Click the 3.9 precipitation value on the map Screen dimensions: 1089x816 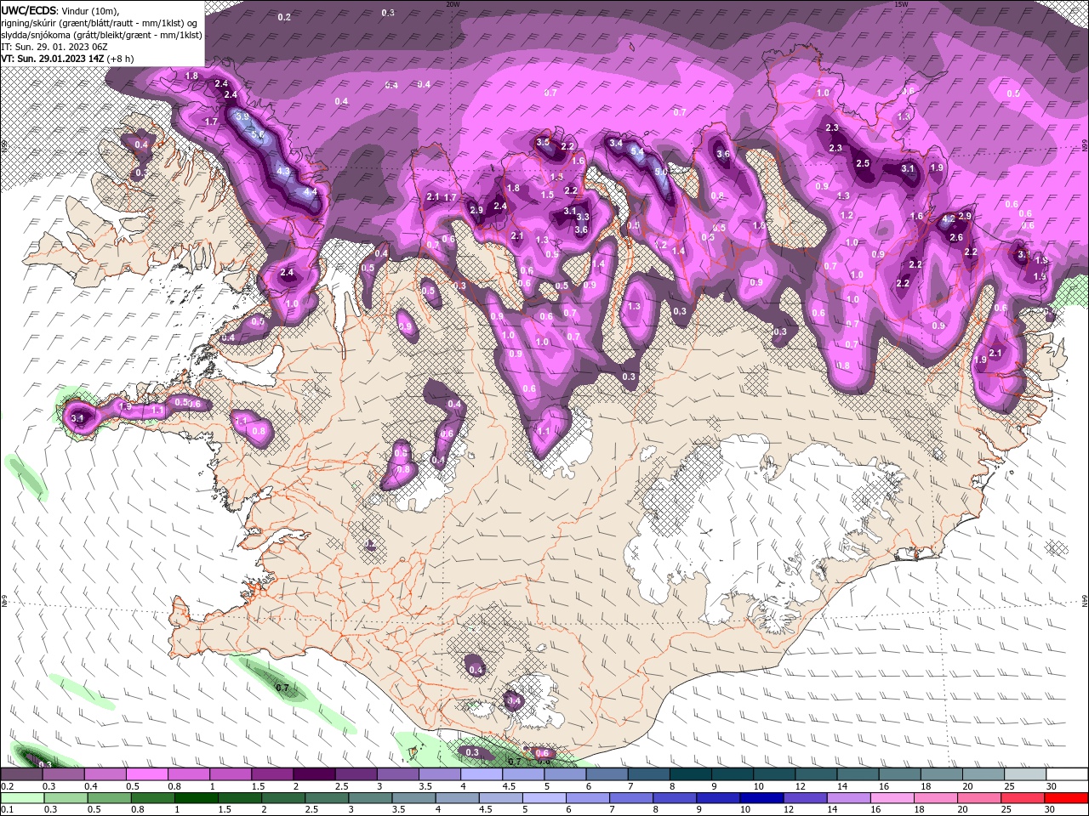click(242, 116)
